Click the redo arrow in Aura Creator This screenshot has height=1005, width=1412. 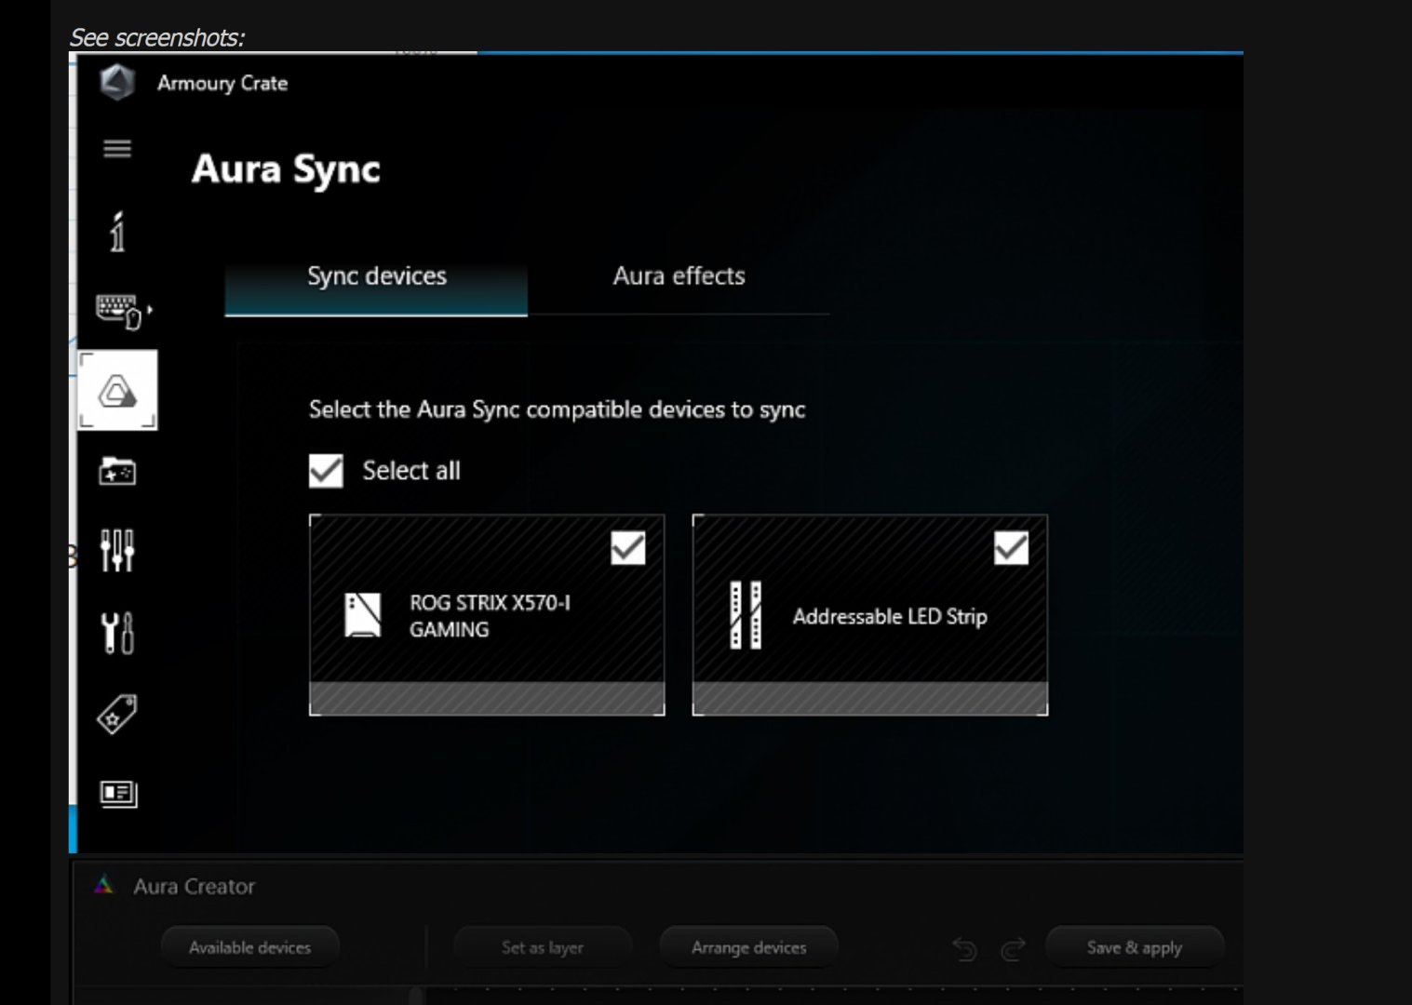[x=1013, y=948]
